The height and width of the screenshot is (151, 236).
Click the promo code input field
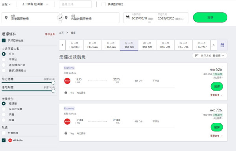tap(75, 4)
